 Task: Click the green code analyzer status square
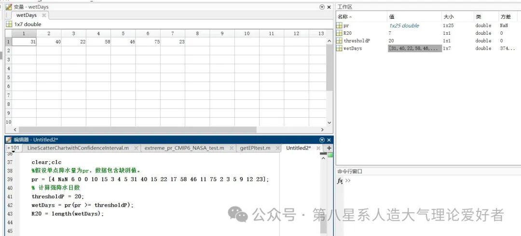pos(330,155)
